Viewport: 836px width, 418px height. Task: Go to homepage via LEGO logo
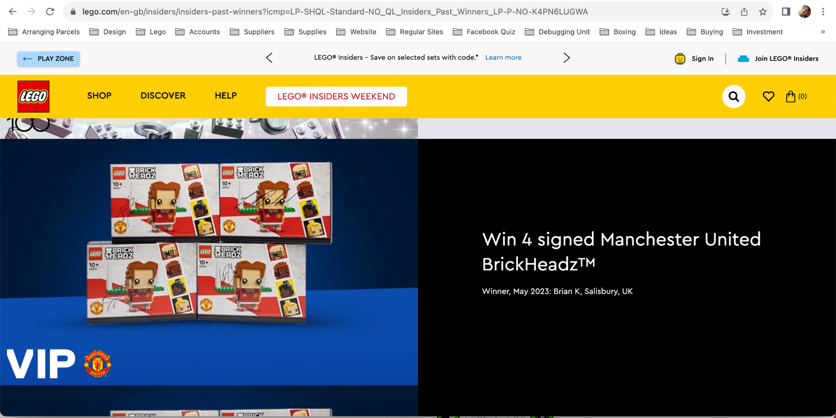(33, 97)
